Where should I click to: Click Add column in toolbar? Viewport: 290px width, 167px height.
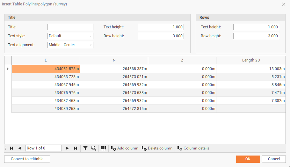[125, 148]
